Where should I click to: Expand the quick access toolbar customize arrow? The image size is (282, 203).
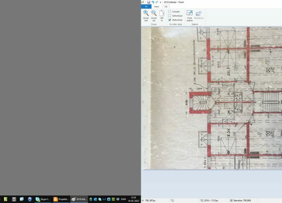coord(160,2)
